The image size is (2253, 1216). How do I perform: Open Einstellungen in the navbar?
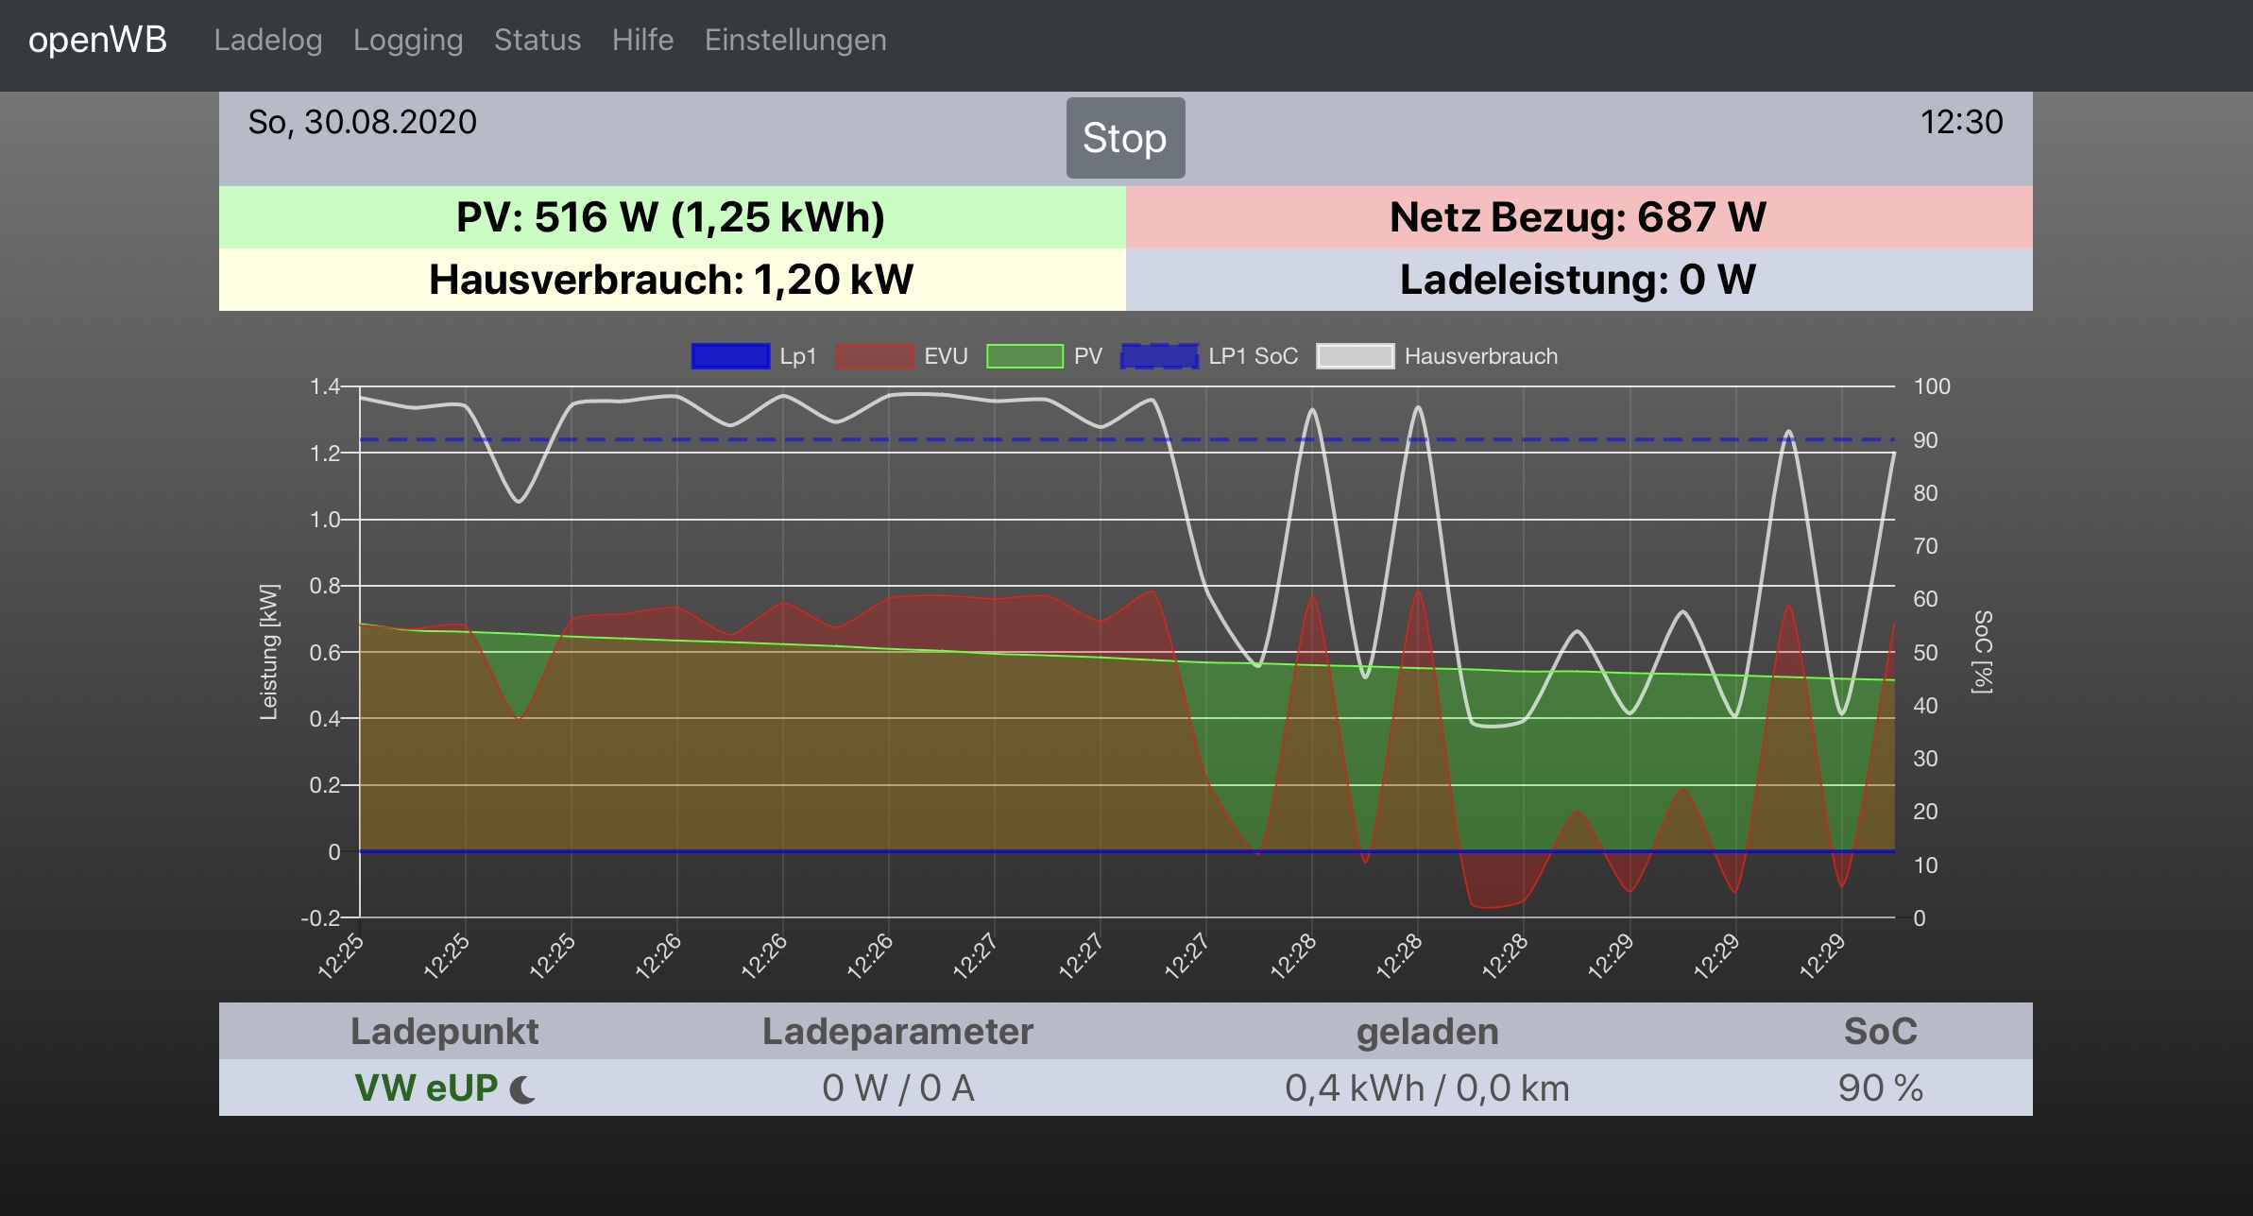[x=795, y=40]
